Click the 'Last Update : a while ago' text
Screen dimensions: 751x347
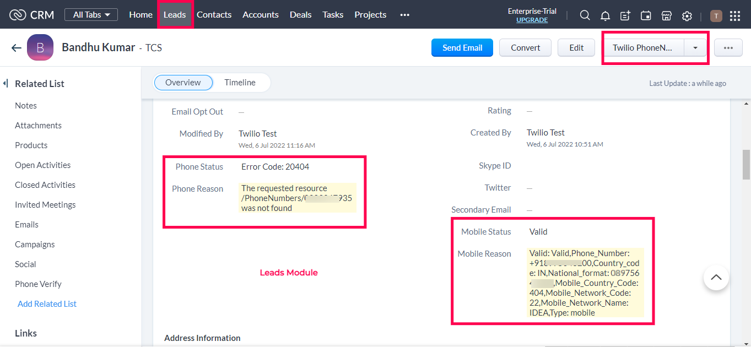click(688, 84)
